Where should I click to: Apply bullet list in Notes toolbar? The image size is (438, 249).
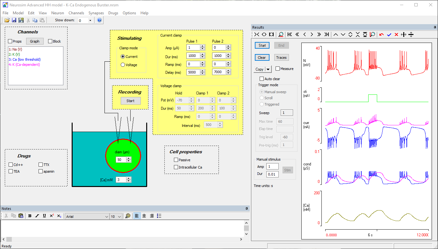click(x=159, y=216)
